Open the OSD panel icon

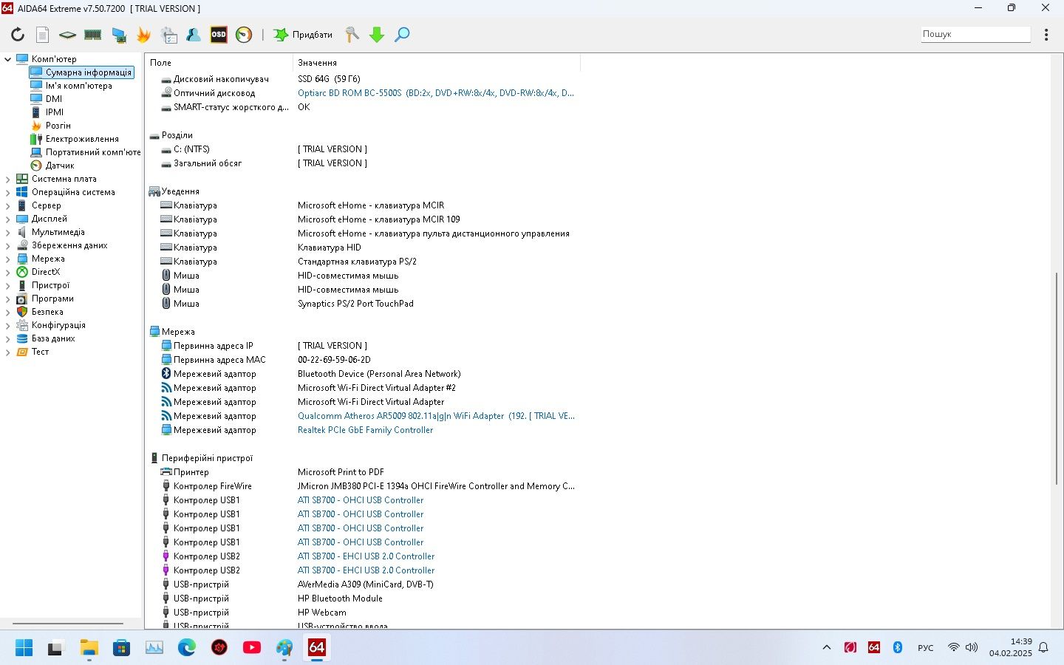click(x=219, y=35)
